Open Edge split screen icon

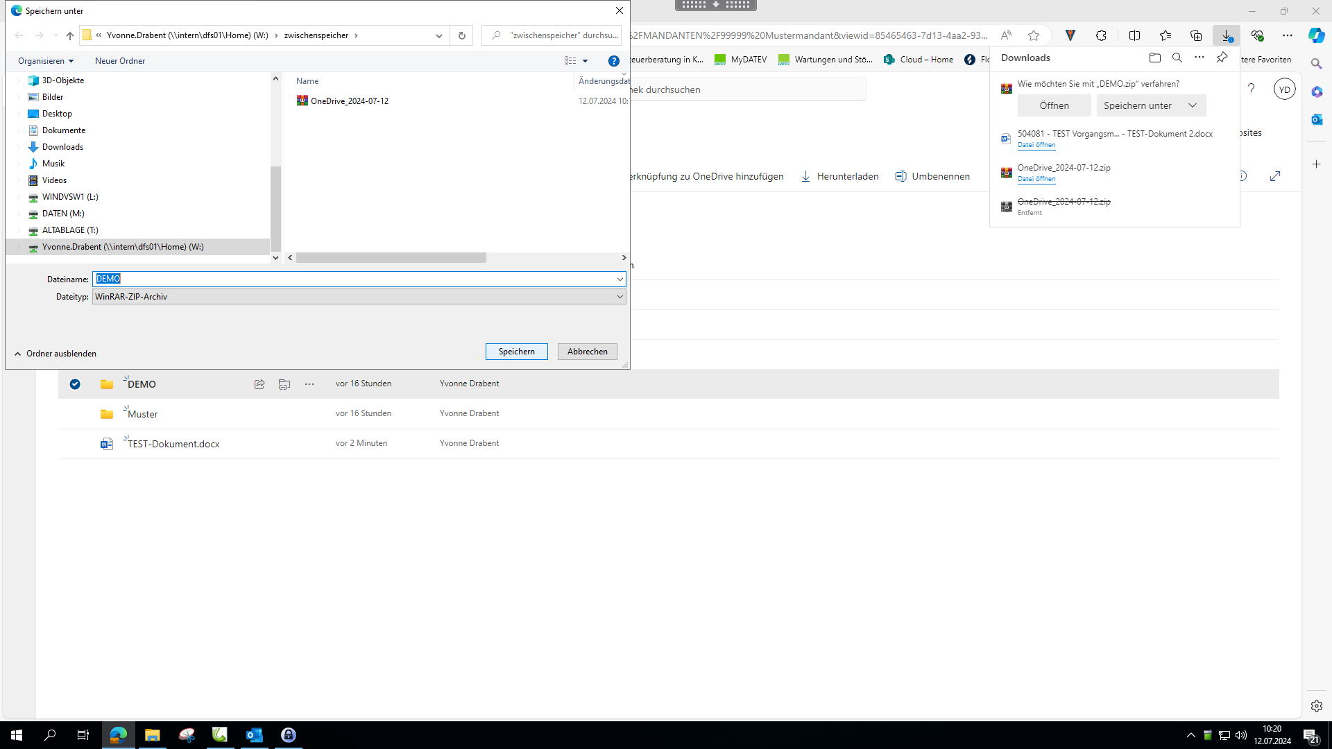(1135, 35)
